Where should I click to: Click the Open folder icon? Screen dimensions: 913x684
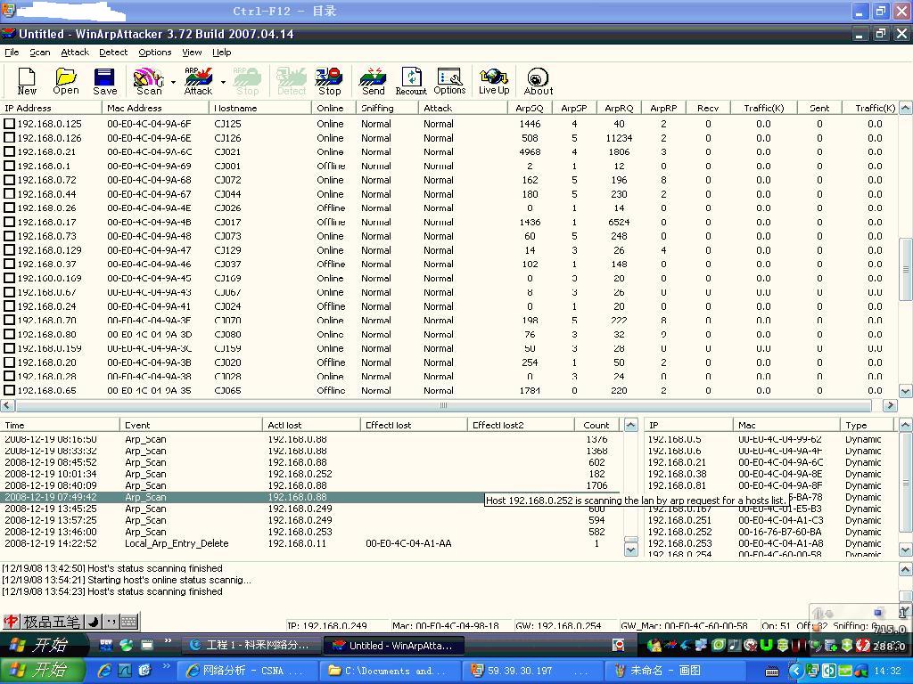coord(65,81)
